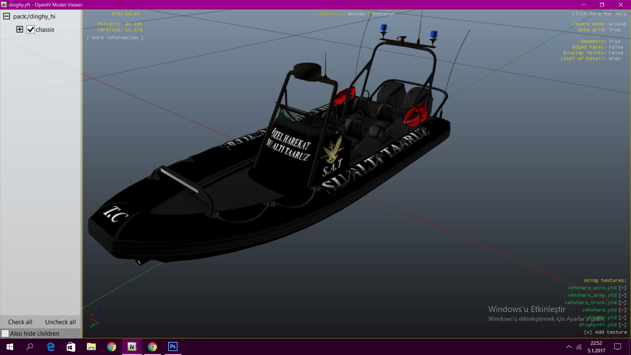Switch to the Geometry view tab
Screen dimensions: 631x355
tap(330, 14)
